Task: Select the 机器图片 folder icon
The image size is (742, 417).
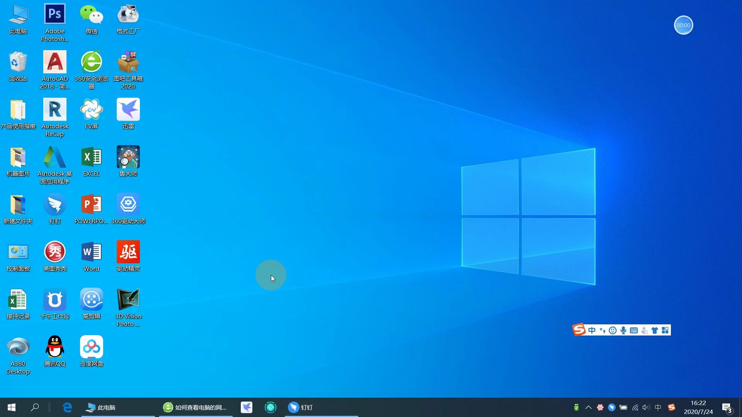Action: pyautogui.click(x=18, y=162)
